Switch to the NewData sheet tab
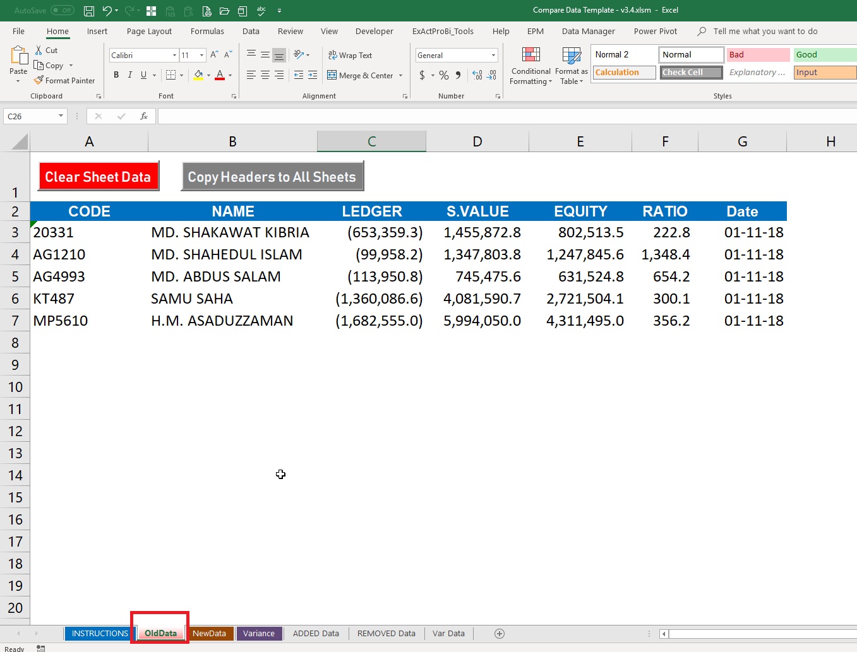The width and height of the screenshot is (857, 652). click(x=209, y=634)
